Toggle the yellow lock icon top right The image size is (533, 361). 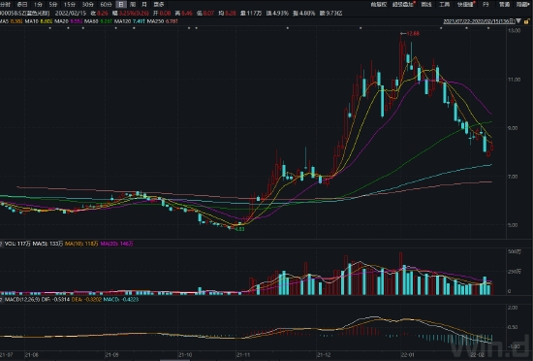526,21
